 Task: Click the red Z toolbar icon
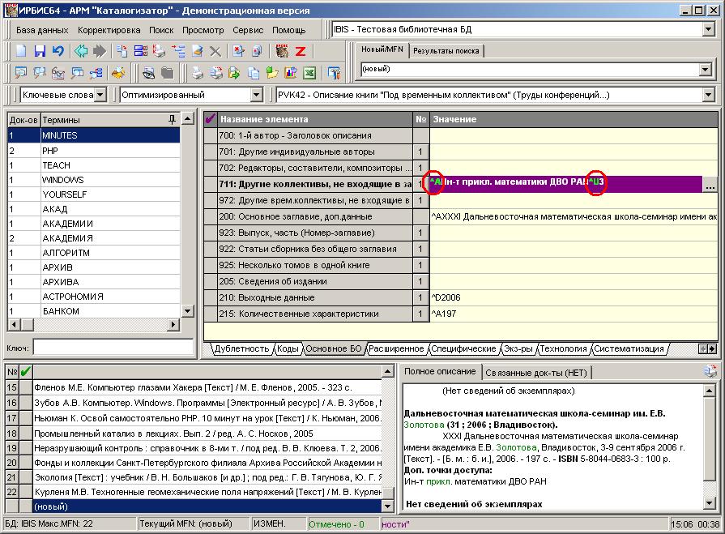pos(301,51)
